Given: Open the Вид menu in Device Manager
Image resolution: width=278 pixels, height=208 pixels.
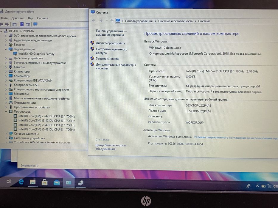Looking at the screenshot, I should tap(30, 18).
